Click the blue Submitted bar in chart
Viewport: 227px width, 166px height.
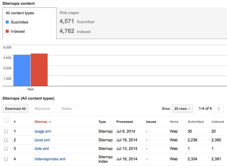[22, 70]
